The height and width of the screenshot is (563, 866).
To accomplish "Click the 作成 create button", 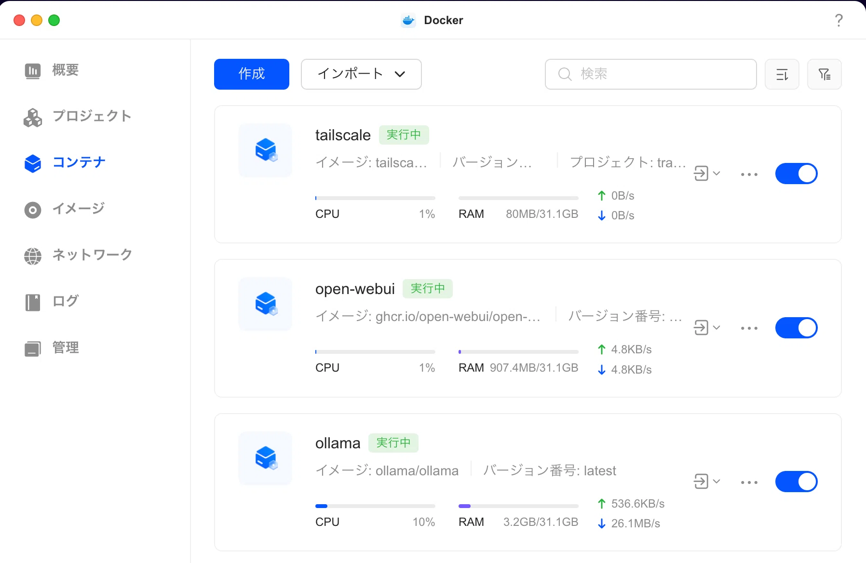I will [x=252, y=74].
